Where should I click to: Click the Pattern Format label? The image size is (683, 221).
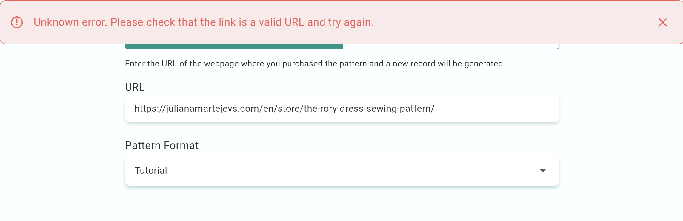pos(161,146)
